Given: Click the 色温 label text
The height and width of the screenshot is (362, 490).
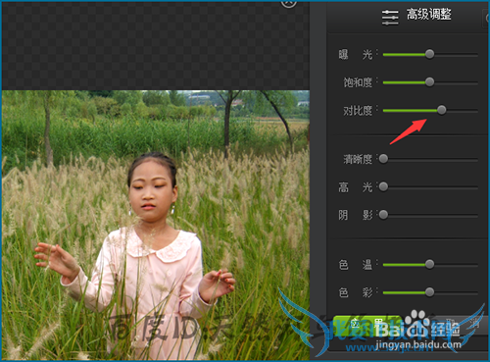Looking at the screenshot, I should 356,265.
